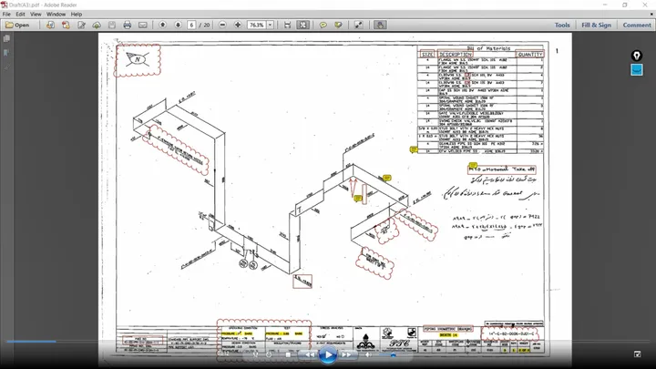Expand the Tools pane

(x=562, y=26)
